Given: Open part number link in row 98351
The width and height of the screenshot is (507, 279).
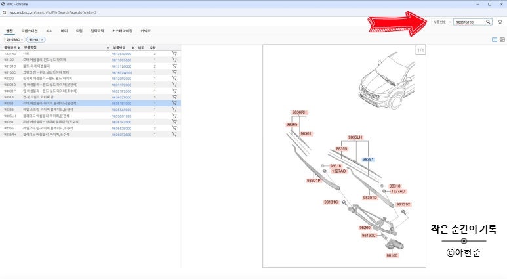Looking at the screenshot, I should pos(121,104).
